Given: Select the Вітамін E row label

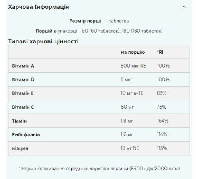Looking at the screenshot, I should (x=23, y=93).
